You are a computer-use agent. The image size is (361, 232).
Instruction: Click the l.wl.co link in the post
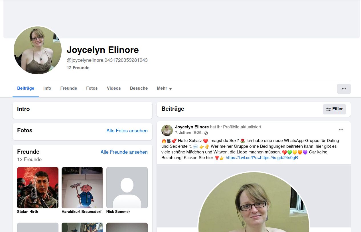(x=262, y=157)
